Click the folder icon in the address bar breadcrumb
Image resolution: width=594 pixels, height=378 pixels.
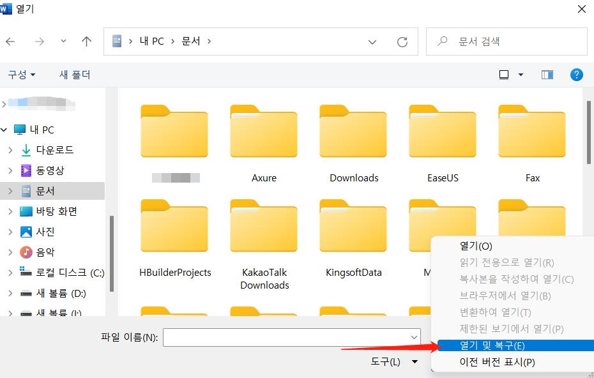click(118, 41)
